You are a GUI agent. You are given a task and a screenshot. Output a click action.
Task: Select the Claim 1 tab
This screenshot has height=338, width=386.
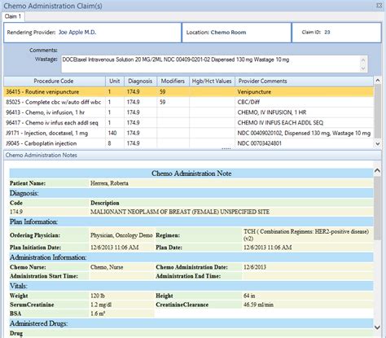(13, 16)
